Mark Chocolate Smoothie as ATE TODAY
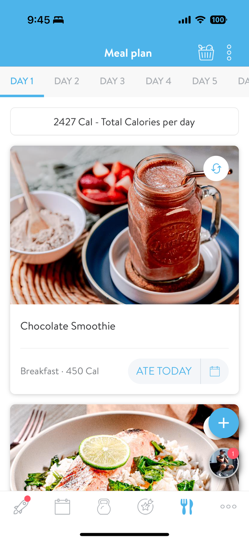Image resolution: width=249 pixels, height=541 pixels. [x=164, y=371]
